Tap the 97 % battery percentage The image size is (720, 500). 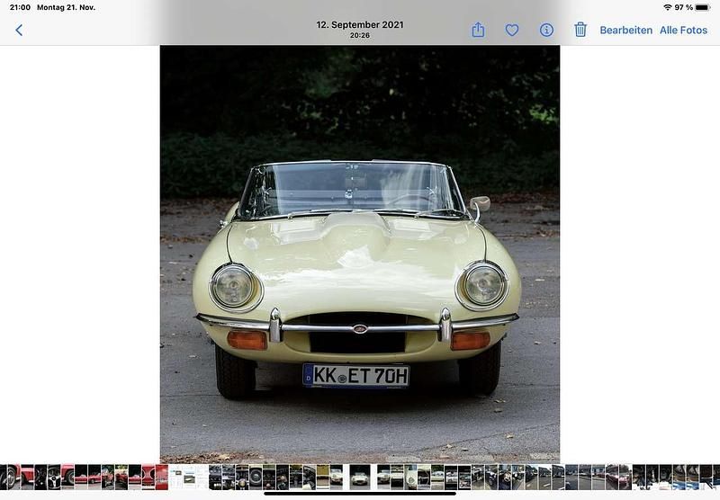(x=683, y=7)
